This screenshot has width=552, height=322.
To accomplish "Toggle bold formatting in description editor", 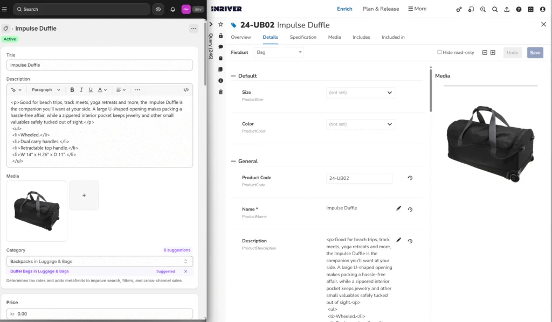I will (73, 89).
